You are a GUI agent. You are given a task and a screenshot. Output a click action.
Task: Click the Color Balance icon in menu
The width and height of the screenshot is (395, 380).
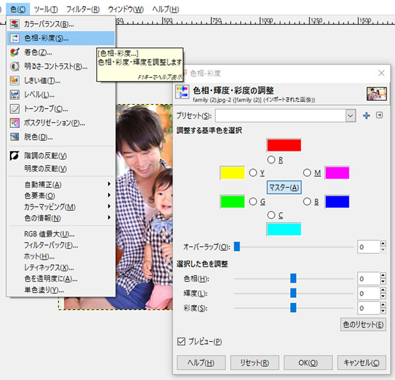tap(14, 24)
